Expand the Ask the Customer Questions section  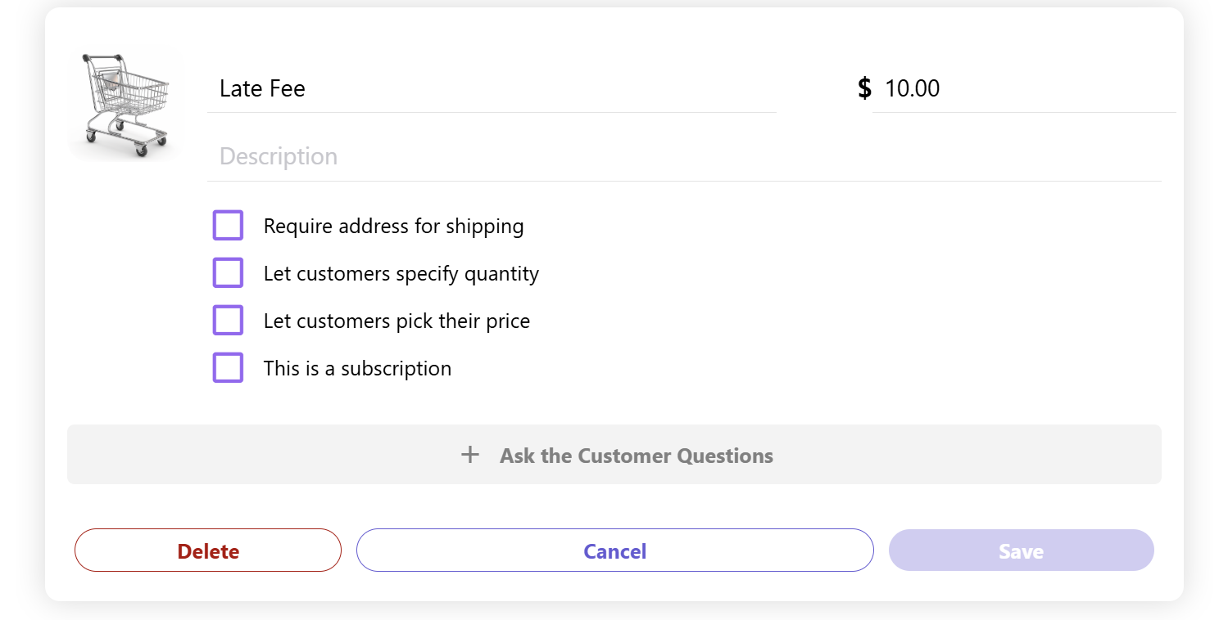point(636,456)
